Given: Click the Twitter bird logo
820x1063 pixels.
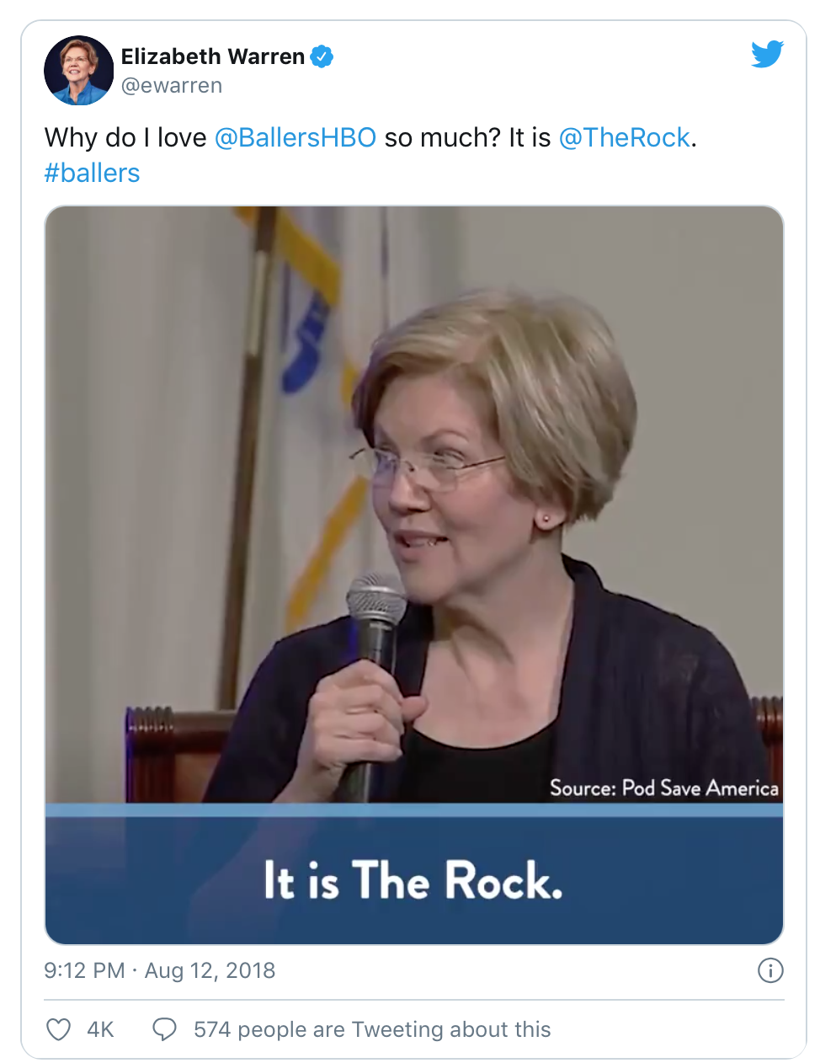Looking at the screenshot, I should click(x=767, y=54).
